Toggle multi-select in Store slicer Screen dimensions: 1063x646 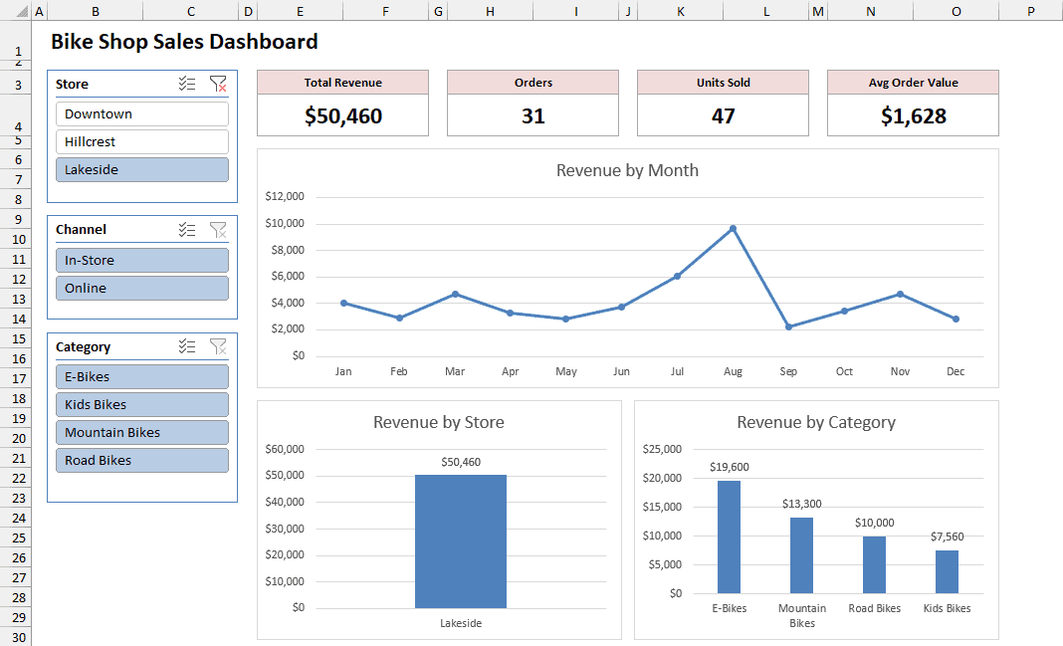(x=187, y=84)
